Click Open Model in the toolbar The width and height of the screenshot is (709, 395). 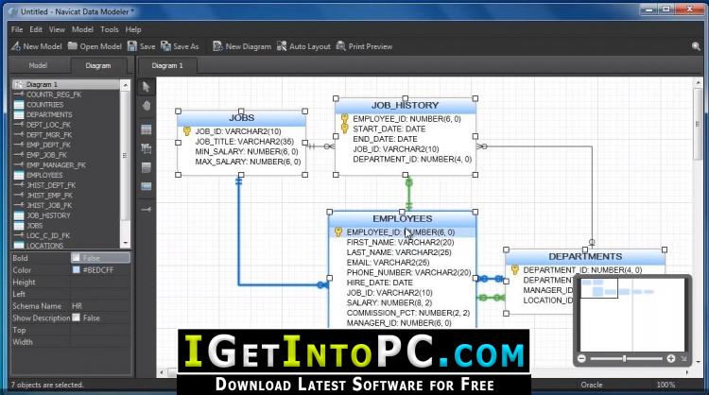(x=95, y=46)
